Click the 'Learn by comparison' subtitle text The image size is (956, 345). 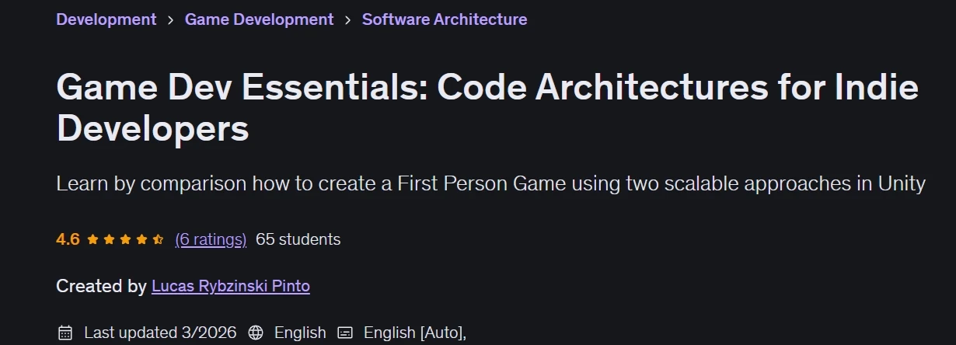[490, 184]
